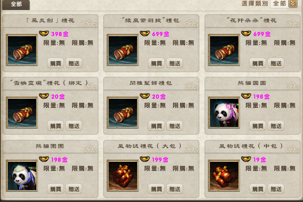303x202 pixels.
Task: Gift the 綾嵐紫羽披 禮包 using 贈送
Action: 175,63
